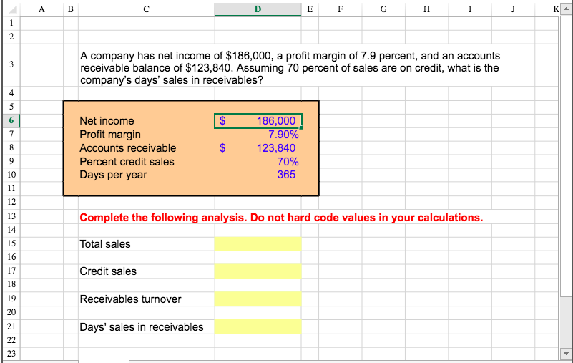Click the select-all corner triangle
The width and height of the screenshot is (573, 363).
12,9
